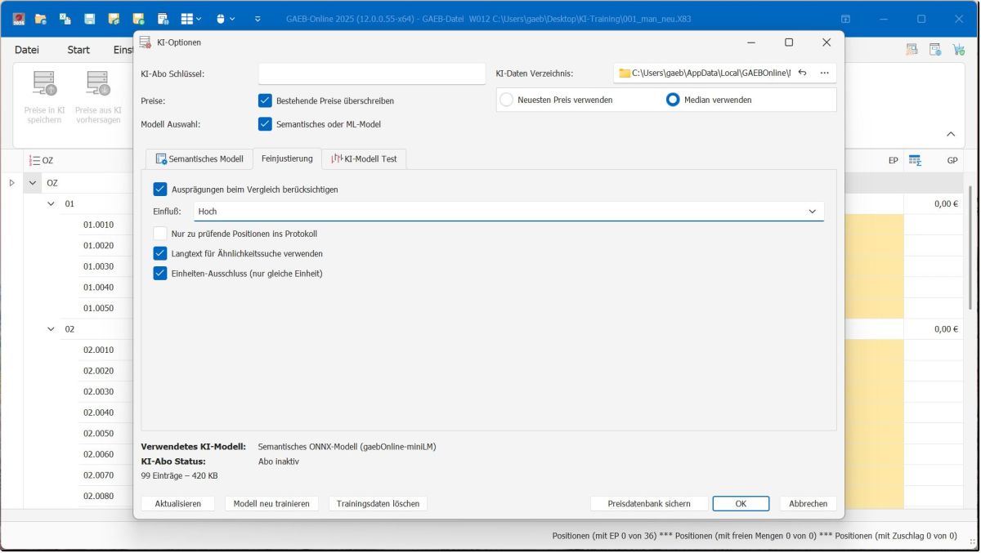981x553 pixels.
Task: Confirm the dialog with OK
Action: pyautogui.click(x=741, y=504)
